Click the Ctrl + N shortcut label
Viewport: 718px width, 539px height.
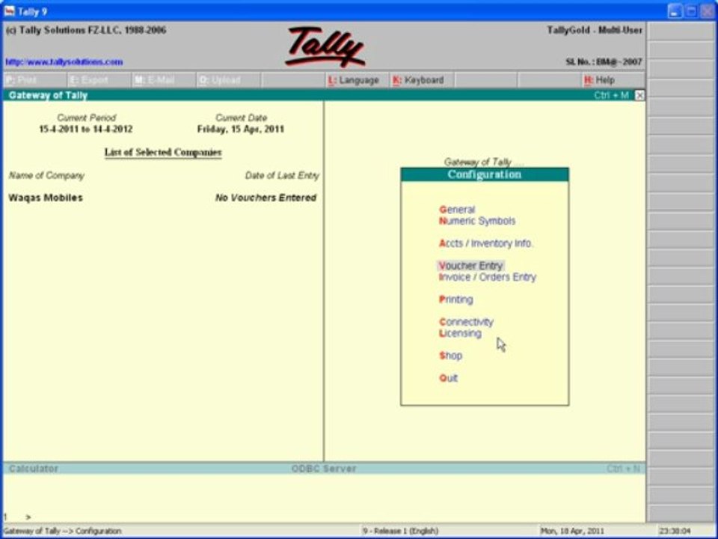pyautogui.click(x=623, y=469)
